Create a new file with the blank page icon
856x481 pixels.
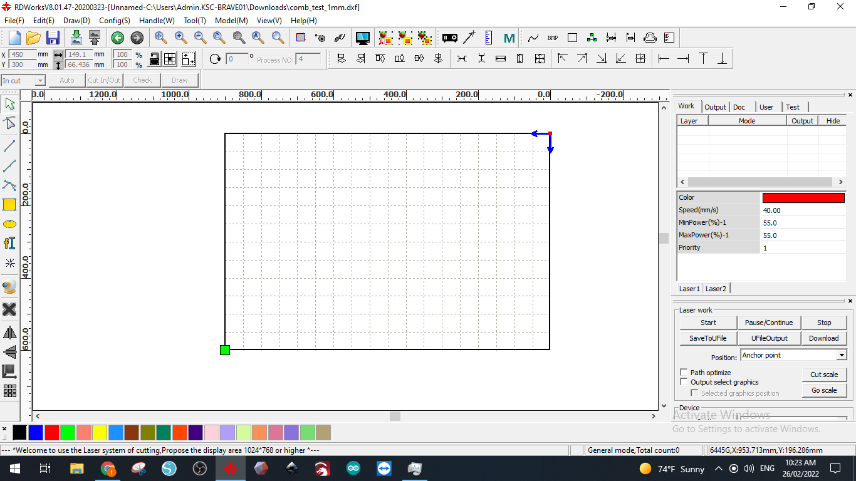point(14,38)
